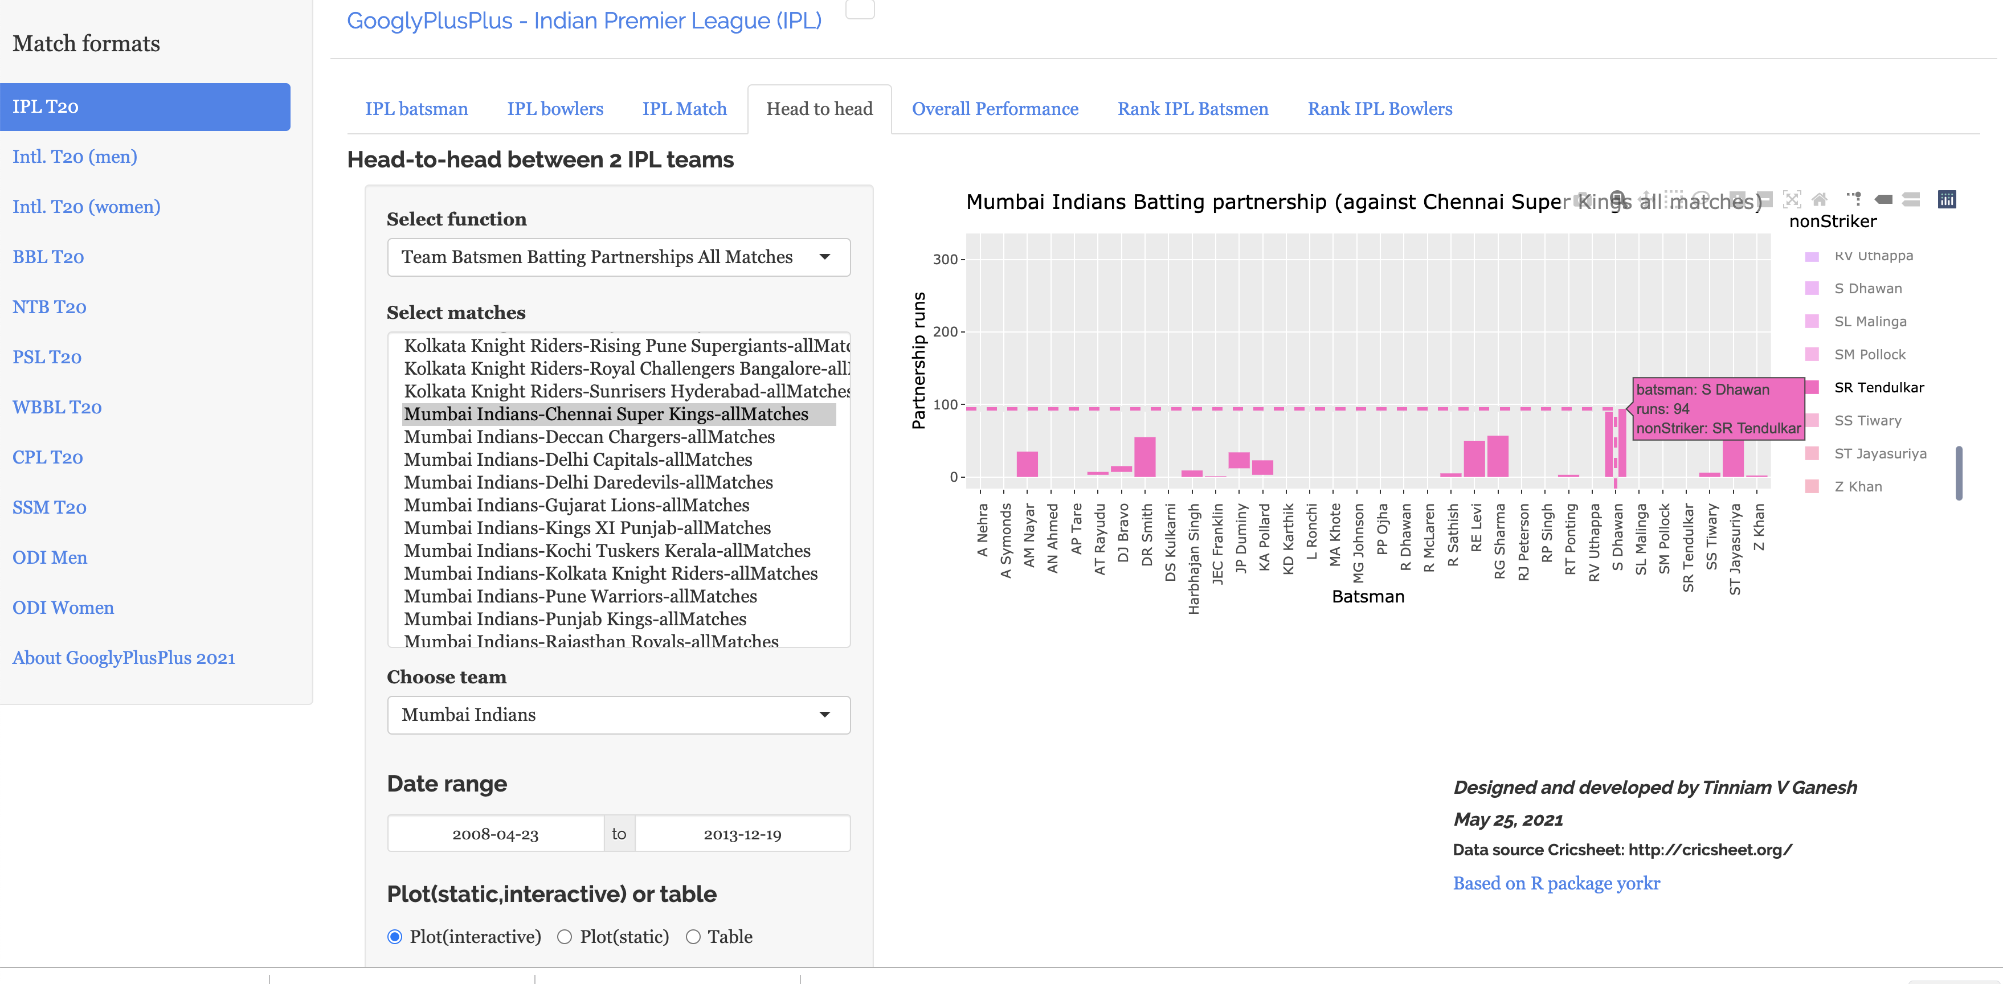The width and height of the screenshot is (2003, 984).
Task: Toggle SR Tendulkar legend color swatch
Action: pos(1813,387)
